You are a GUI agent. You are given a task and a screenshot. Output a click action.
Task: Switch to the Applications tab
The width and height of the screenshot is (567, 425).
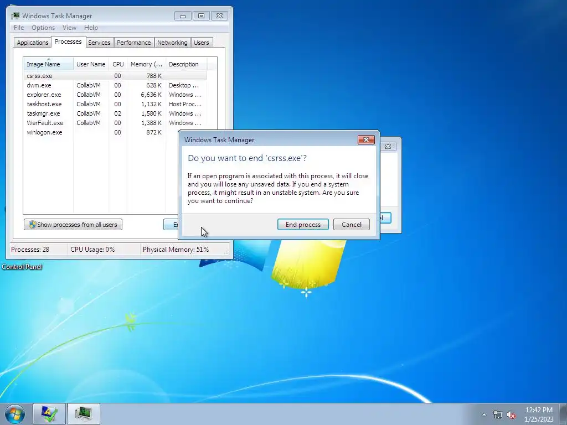(x=33, y=43)
